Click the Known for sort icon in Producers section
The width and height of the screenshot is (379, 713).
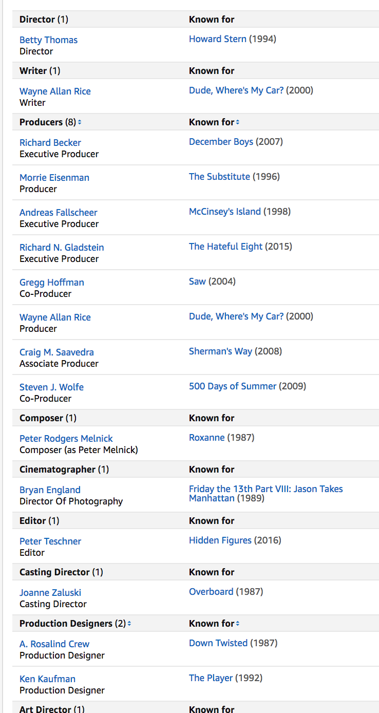(x=238, y=122)
